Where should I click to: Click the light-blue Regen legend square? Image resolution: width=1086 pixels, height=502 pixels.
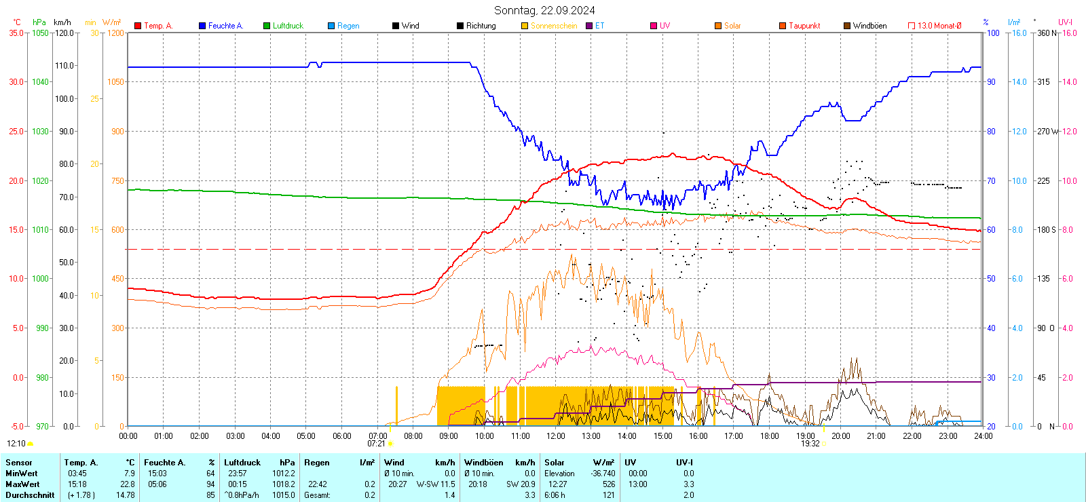point(331,26)
